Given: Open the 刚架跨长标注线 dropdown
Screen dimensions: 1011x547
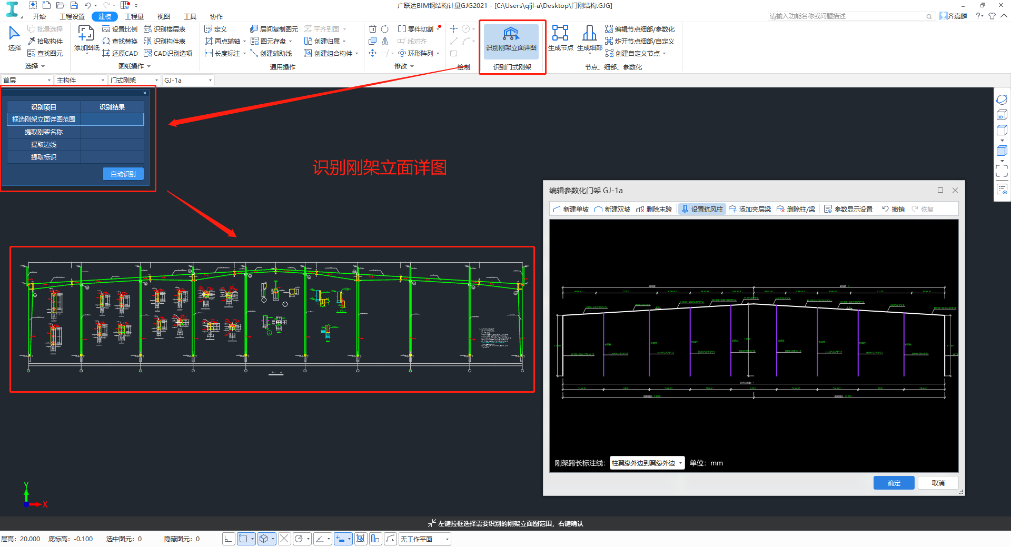Looking at the screenshot, I should (x=647, y=463).
